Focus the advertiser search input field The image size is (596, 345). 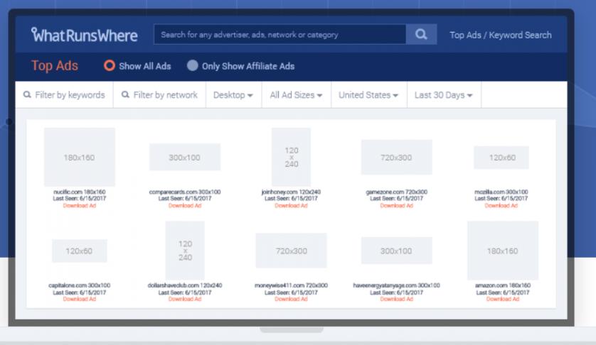pyautogui.click(x=280, y=34)
